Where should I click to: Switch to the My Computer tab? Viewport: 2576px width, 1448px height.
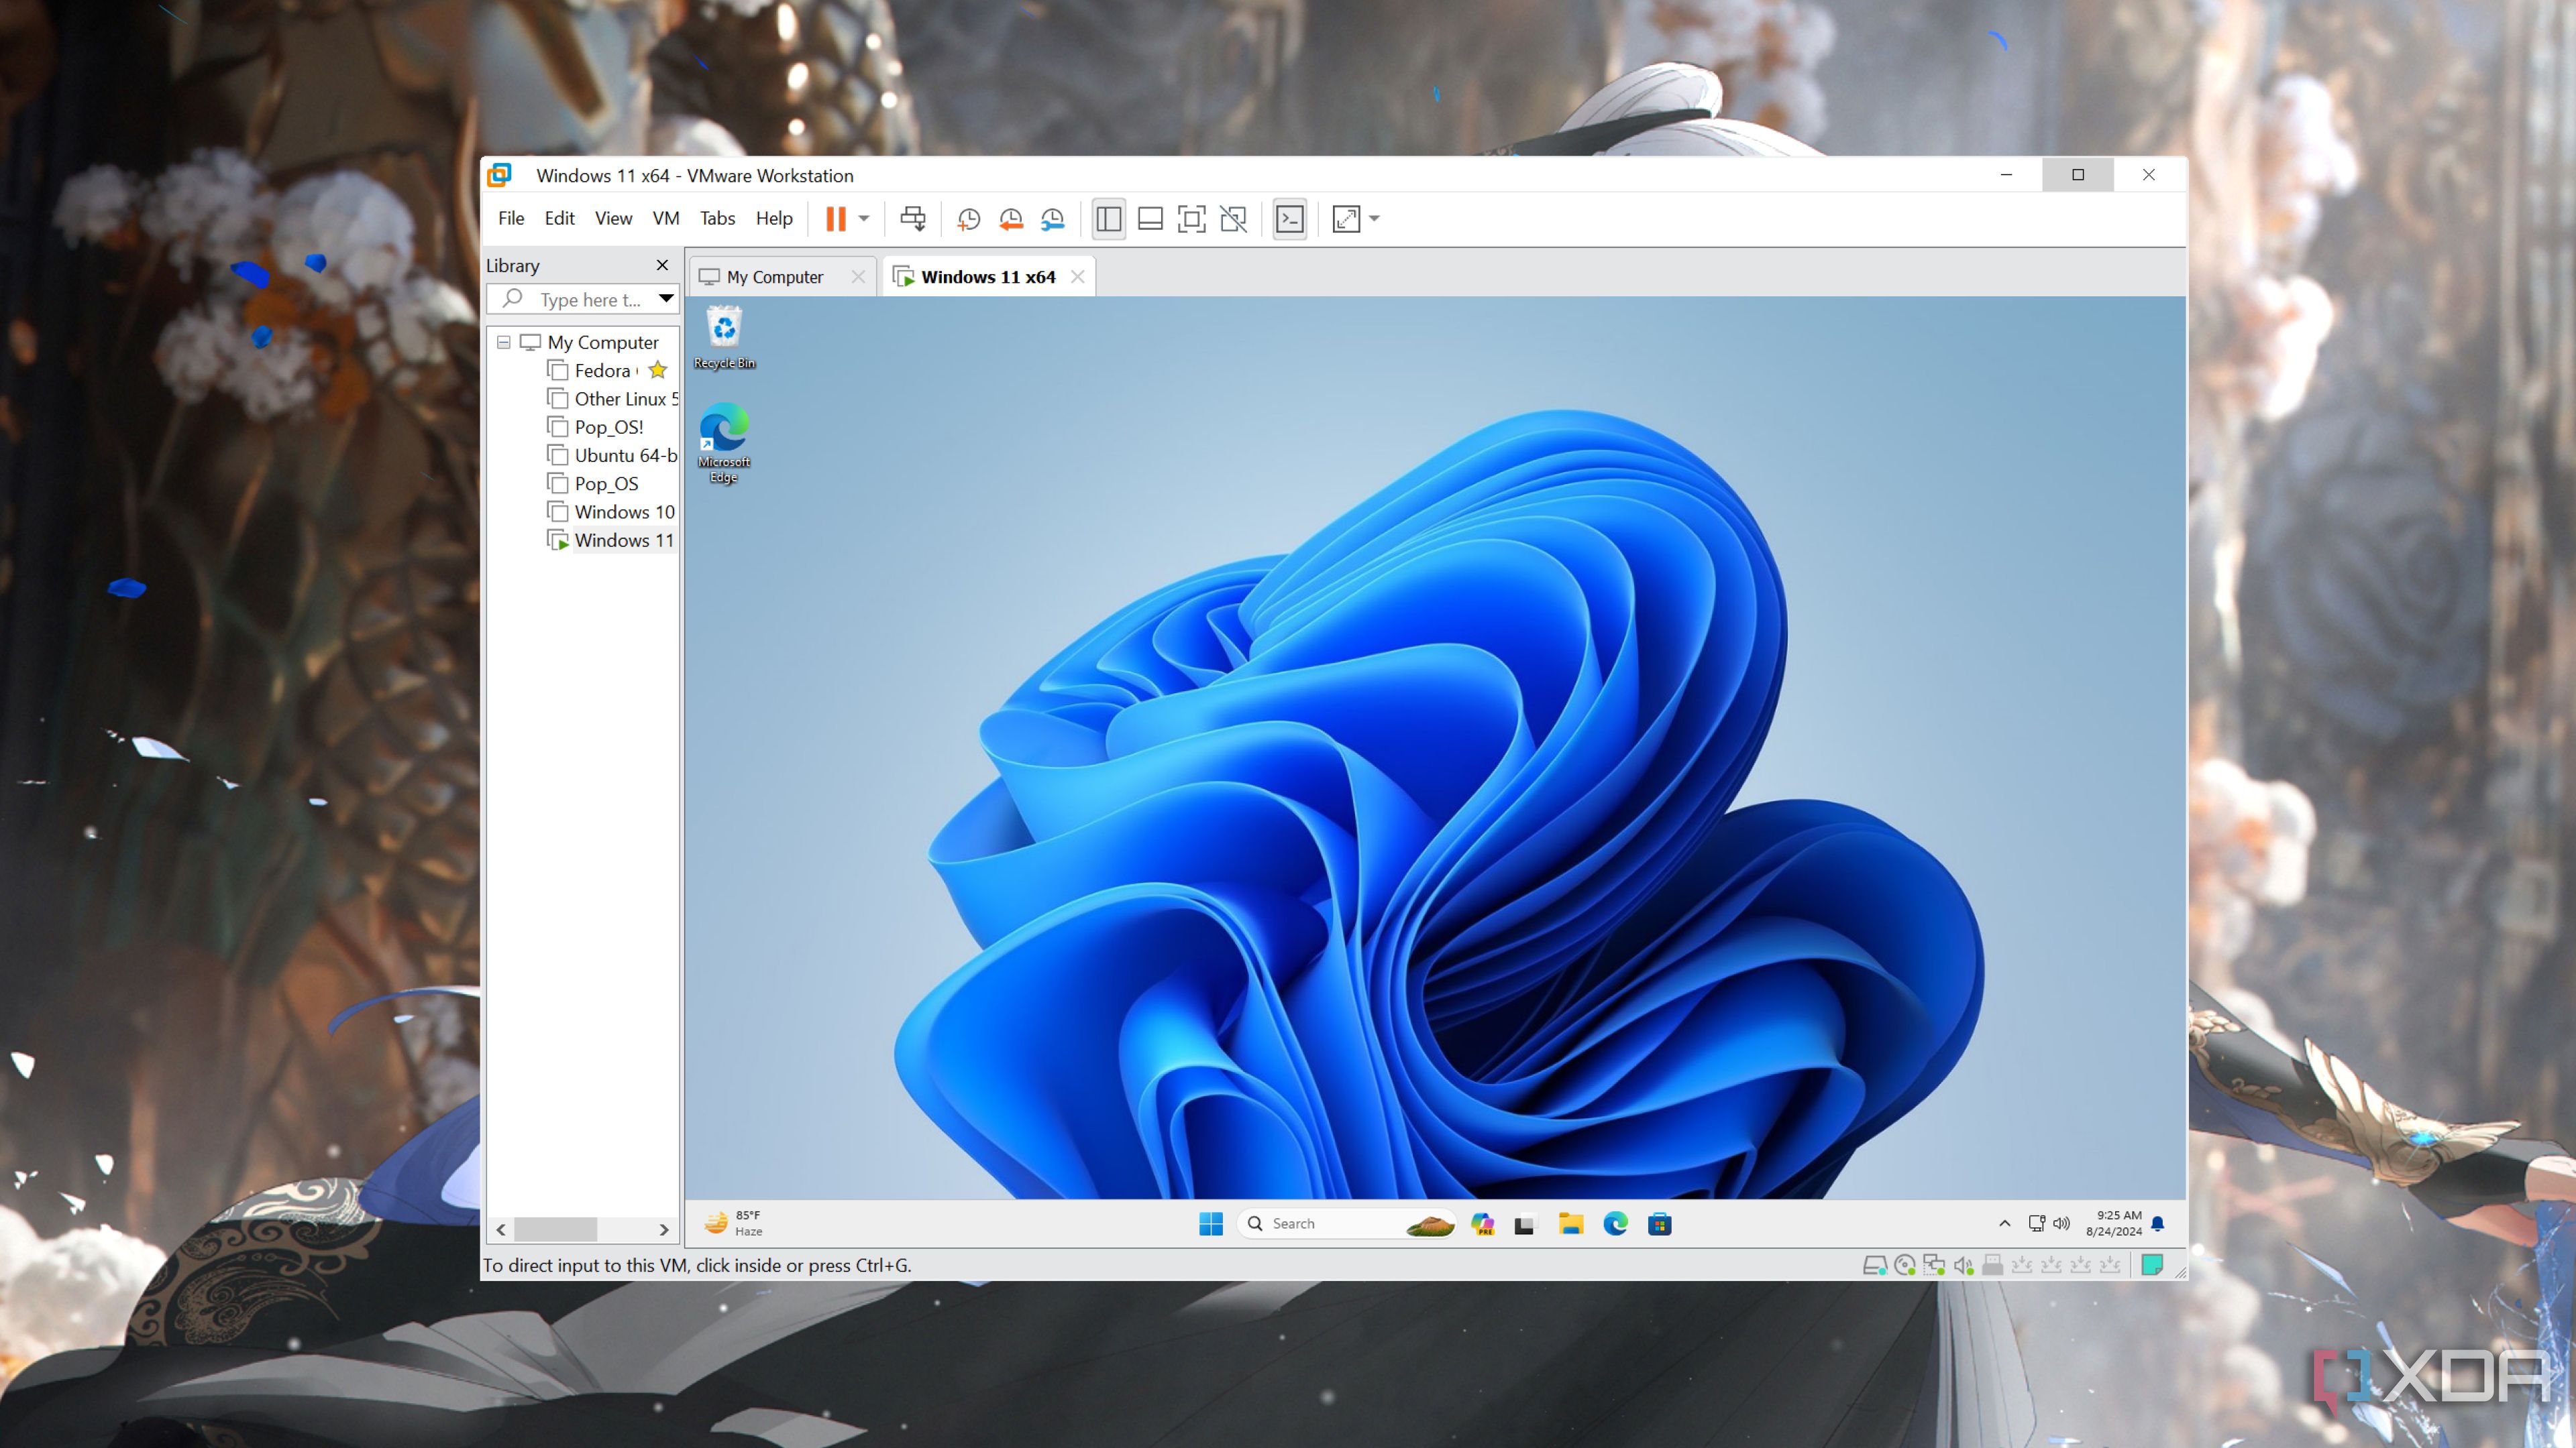(774, 277)
